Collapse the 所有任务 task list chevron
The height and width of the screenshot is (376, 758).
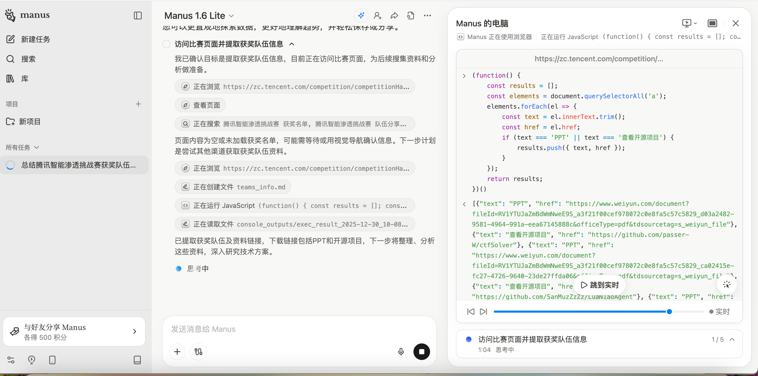[x=37, y=147]
